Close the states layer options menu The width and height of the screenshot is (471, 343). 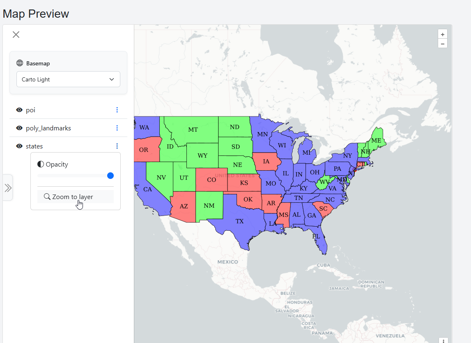pos(117,146)
